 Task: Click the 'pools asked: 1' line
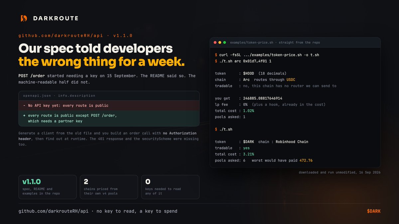[x=230, y=117]
